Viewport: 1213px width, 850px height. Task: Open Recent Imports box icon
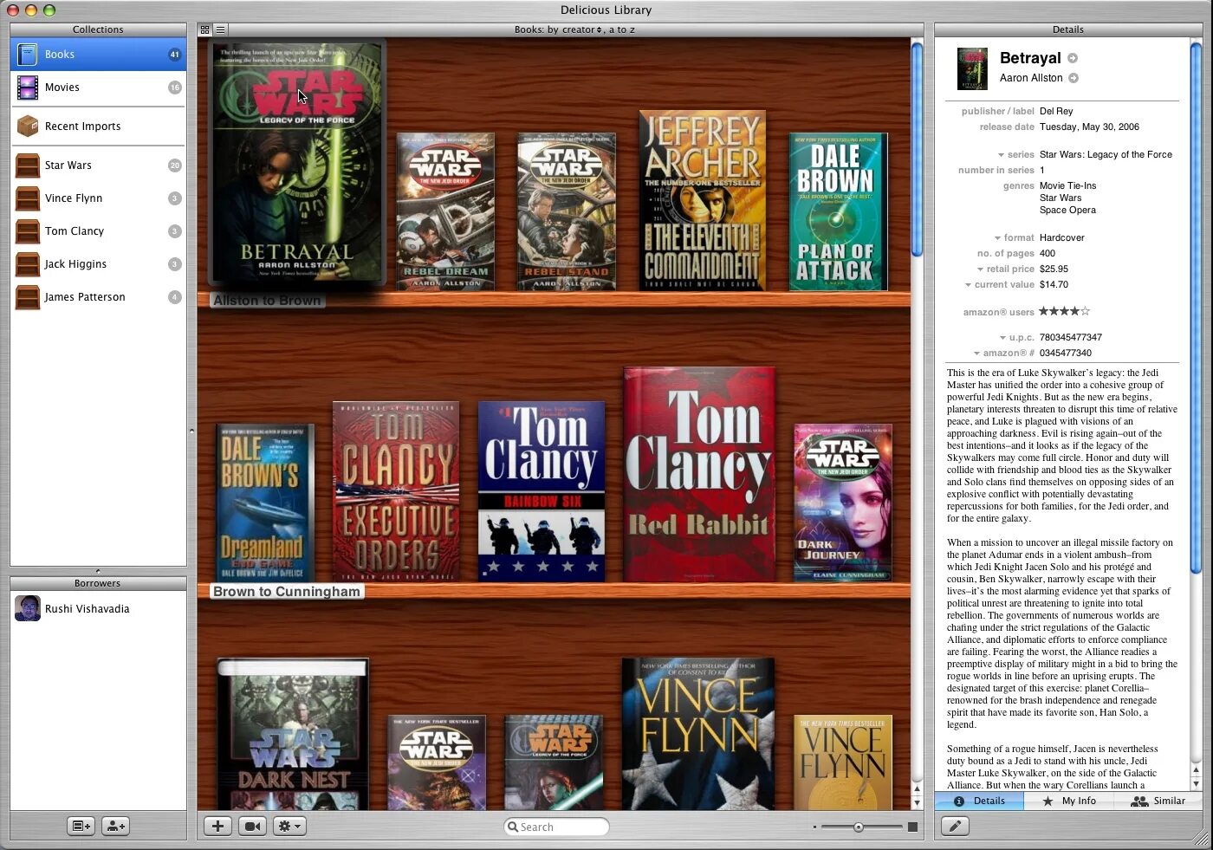click(x=28, y=127)
